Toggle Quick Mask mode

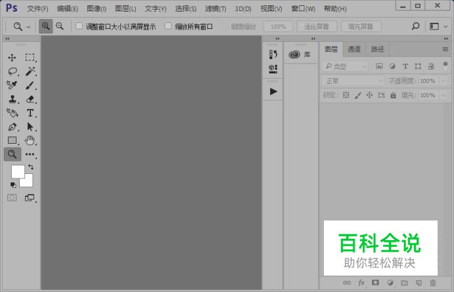coord(12,198)
